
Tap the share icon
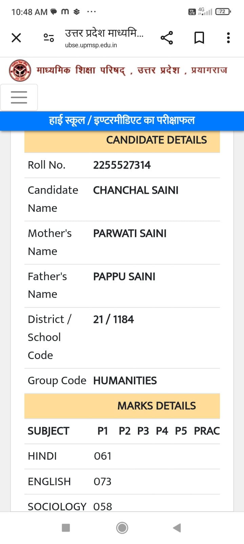point(167,38)
